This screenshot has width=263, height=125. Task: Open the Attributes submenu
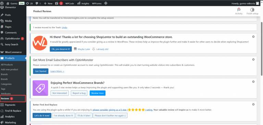coord(6,93)
